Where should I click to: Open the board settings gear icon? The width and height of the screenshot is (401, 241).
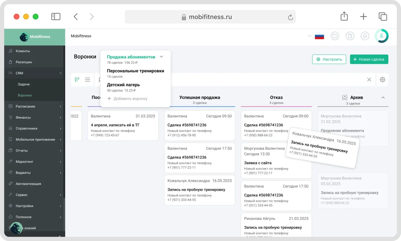click(x=382, y=80)
